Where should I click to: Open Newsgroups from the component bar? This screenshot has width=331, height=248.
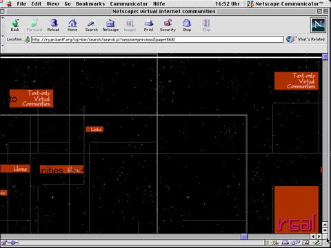pos(296,242)
